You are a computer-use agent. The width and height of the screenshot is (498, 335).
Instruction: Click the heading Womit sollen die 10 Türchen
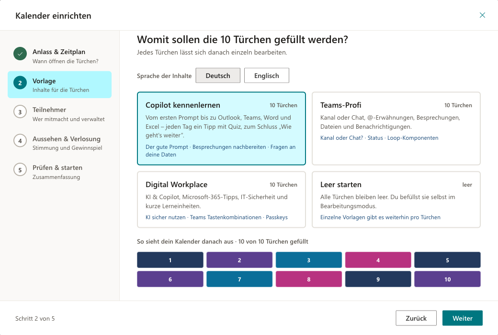pos(242,40)
